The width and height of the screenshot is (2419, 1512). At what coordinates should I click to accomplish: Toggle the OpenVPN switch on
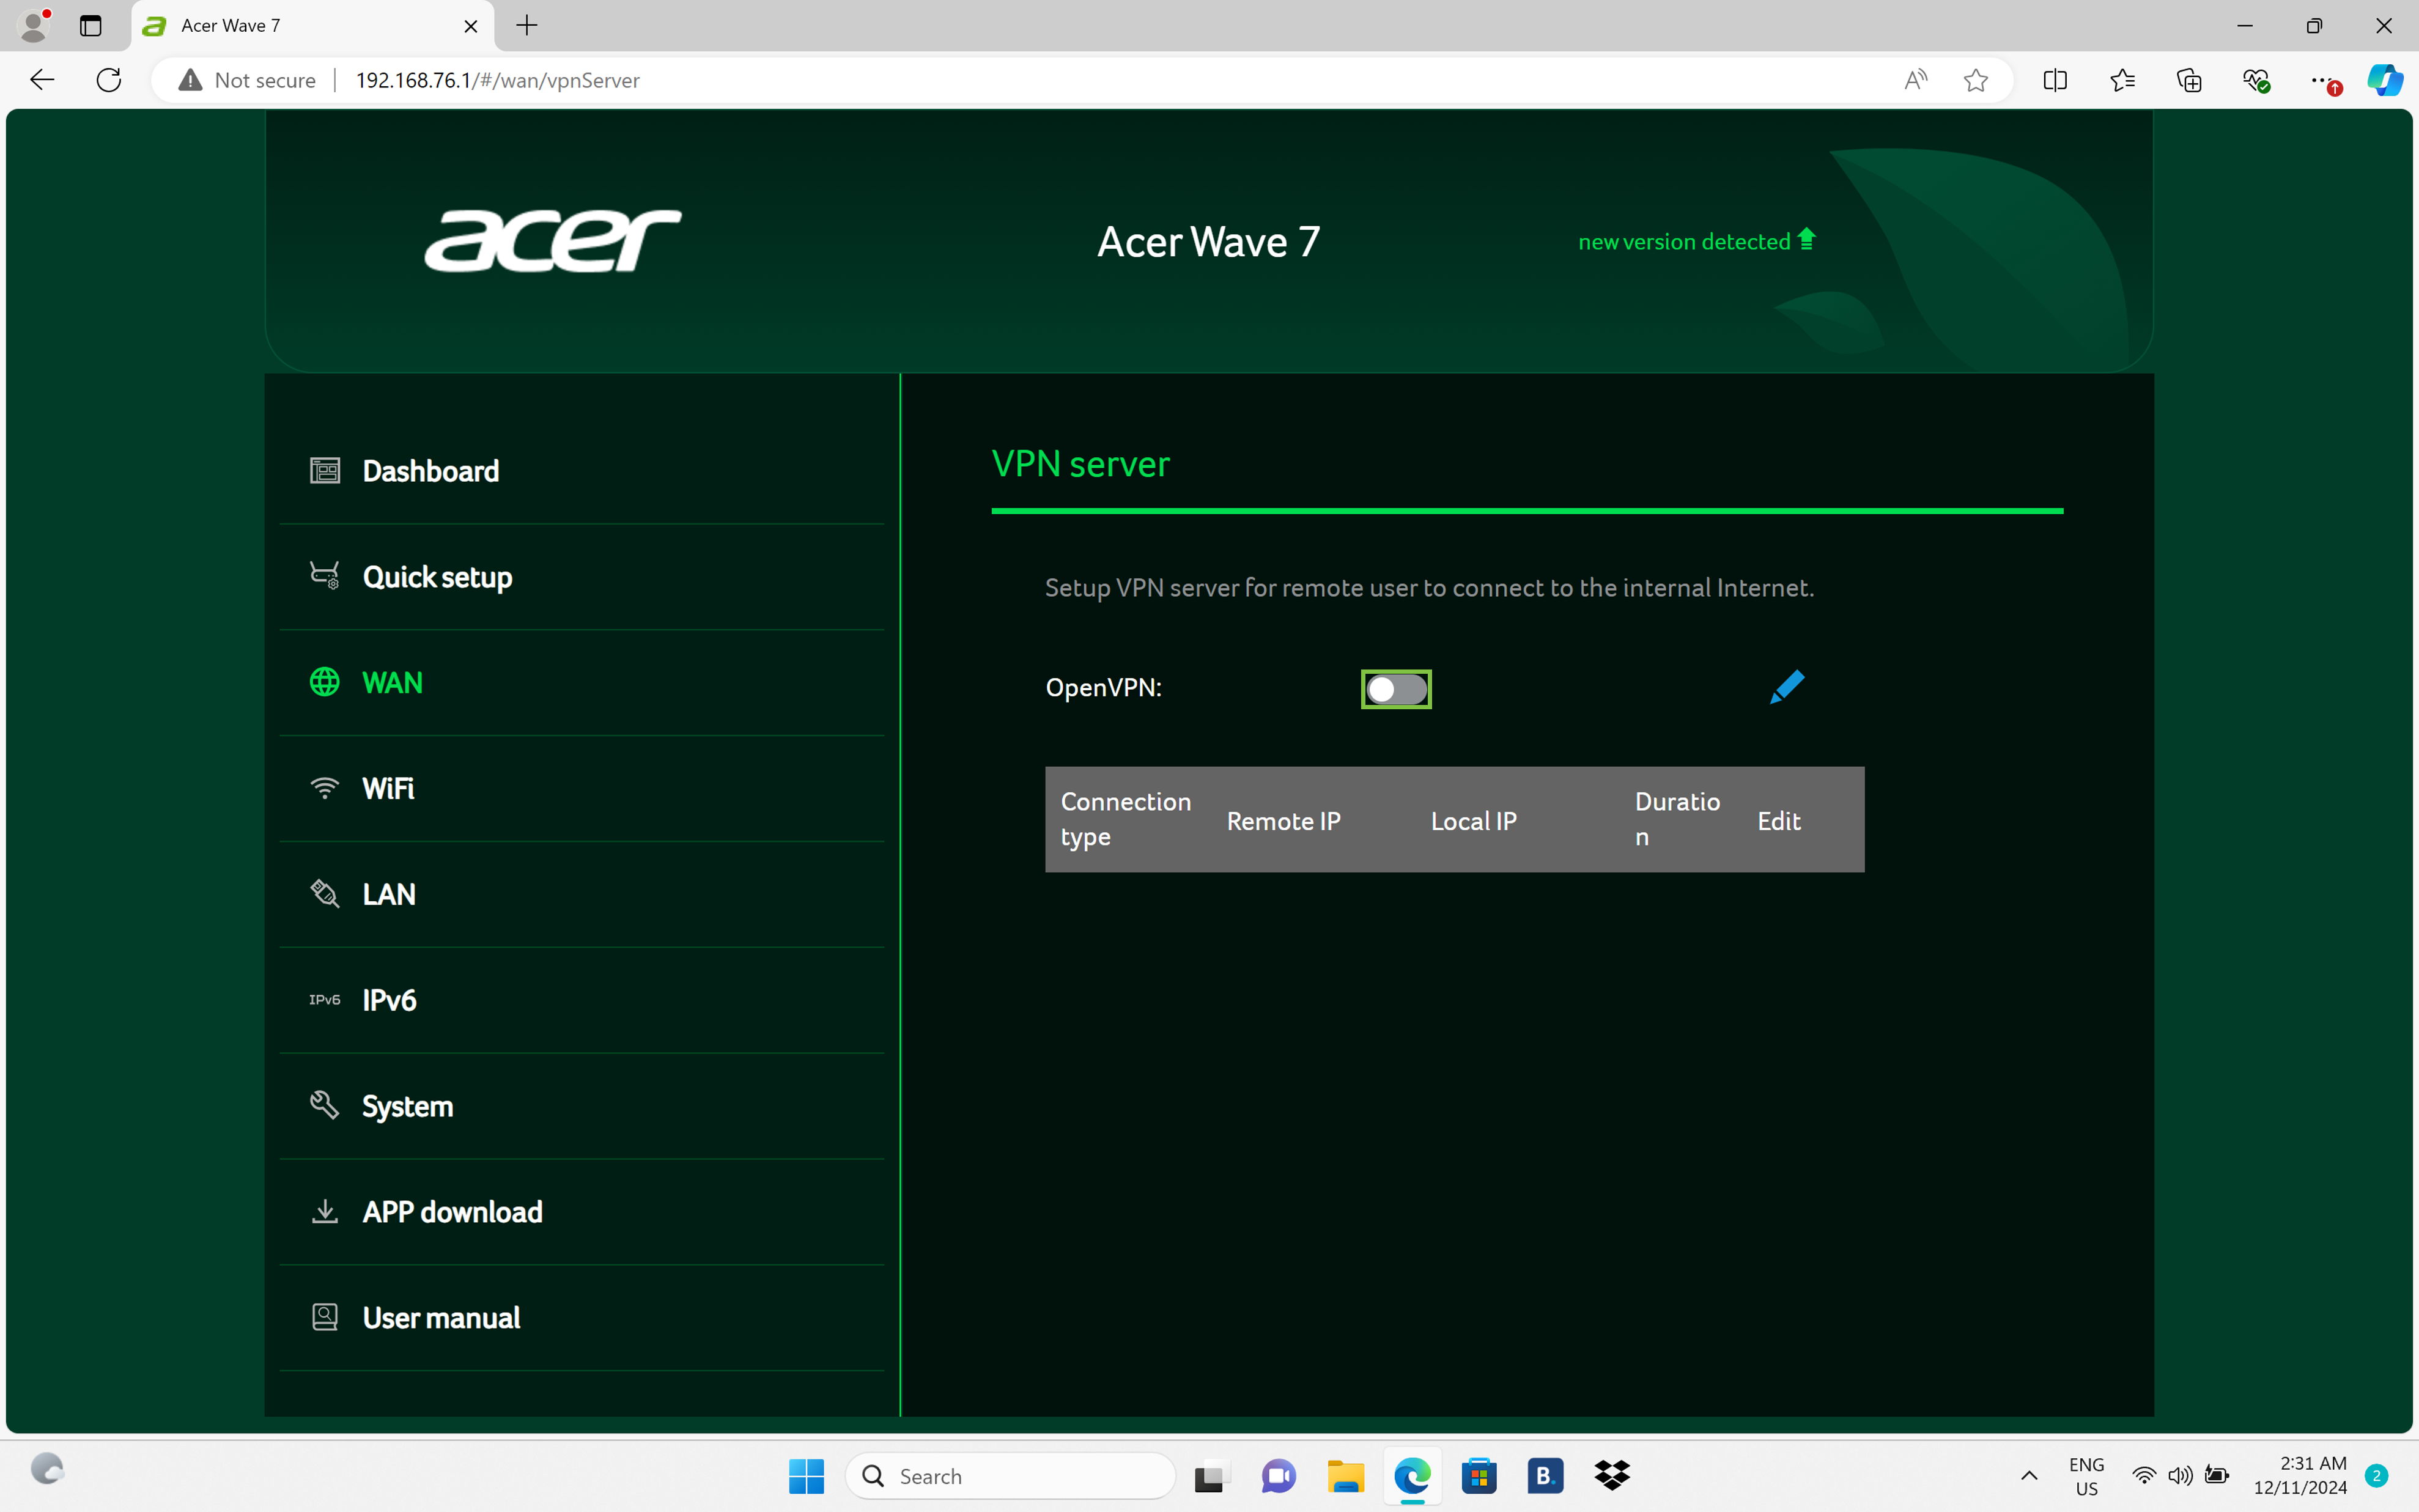point(1396,689)
